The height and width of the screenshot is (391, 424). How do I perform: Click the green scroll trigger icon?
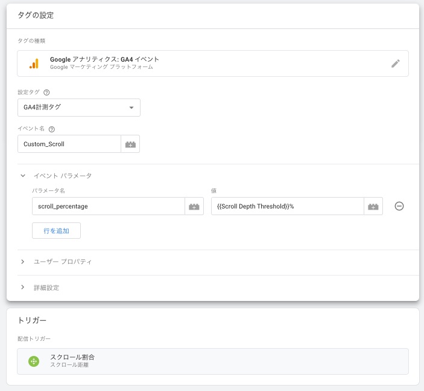34,361
